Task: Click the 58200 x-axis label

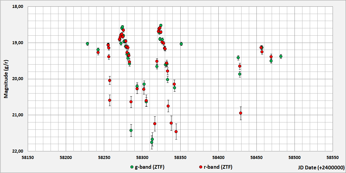Action: (x=66, y=157)
